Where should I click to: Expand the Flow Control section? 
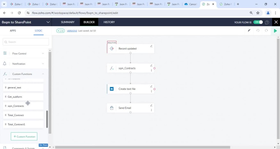[x=43, y=53]
